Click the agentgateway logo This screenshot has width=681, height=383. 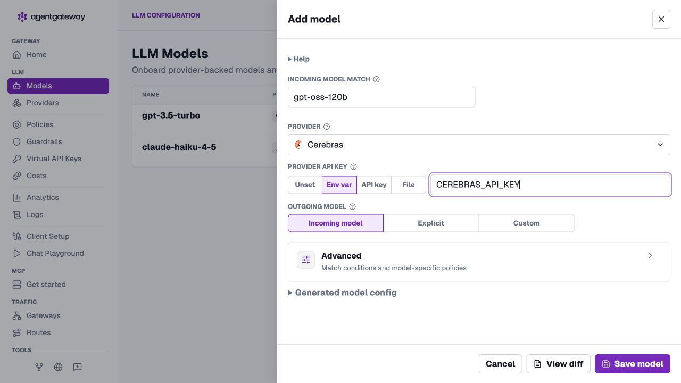tap(51, 16)
